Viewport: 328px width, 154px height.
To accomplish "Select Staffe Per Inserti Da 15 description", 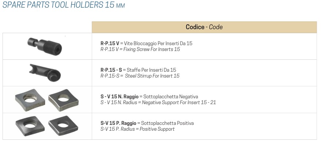I will (x=152, y=70).
